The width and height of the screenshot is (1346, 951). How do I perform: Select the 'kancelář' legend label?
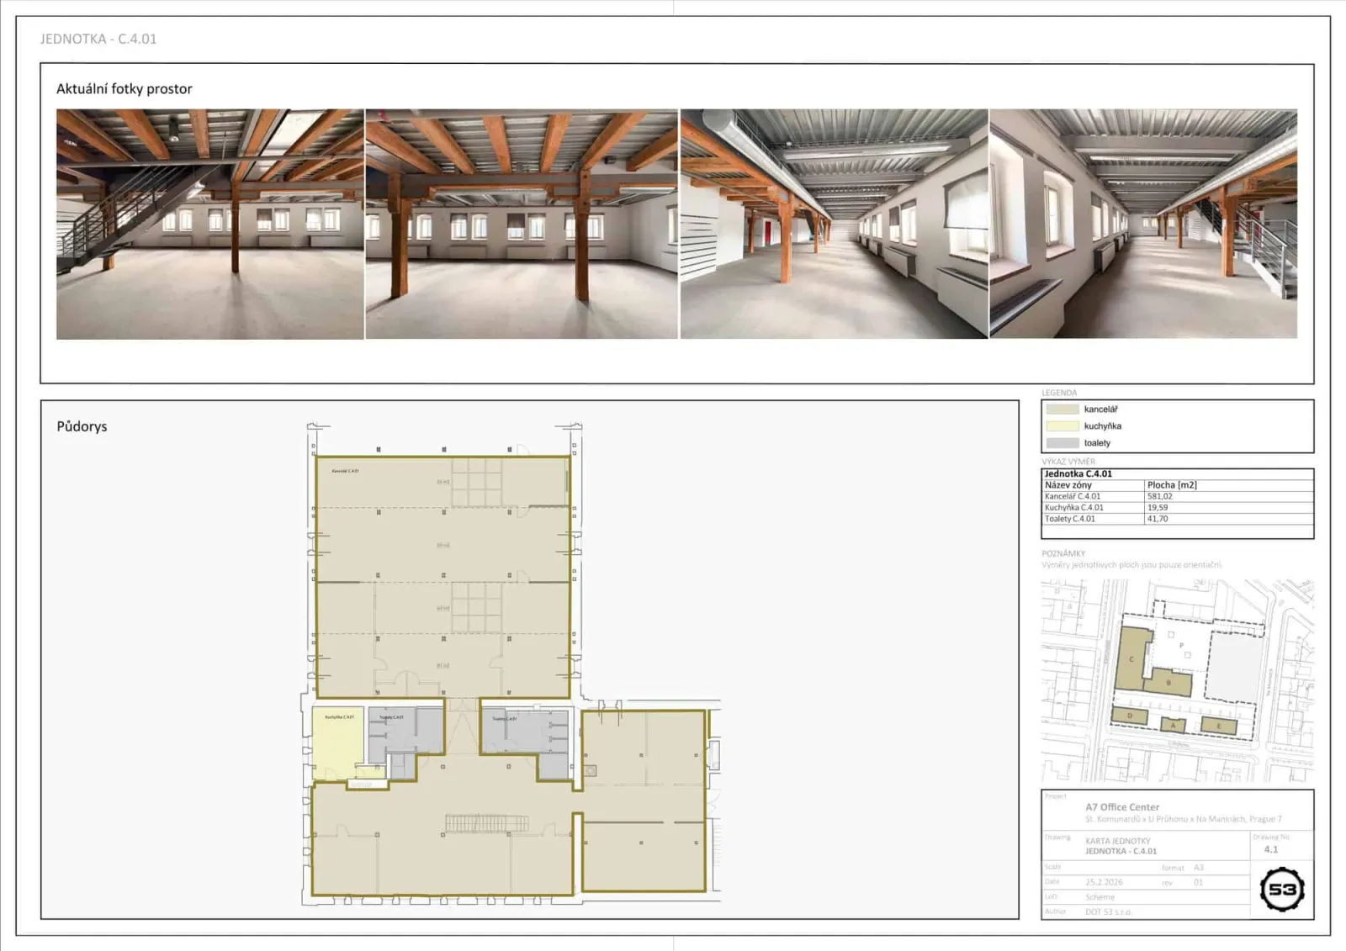tap(1101, 409)
